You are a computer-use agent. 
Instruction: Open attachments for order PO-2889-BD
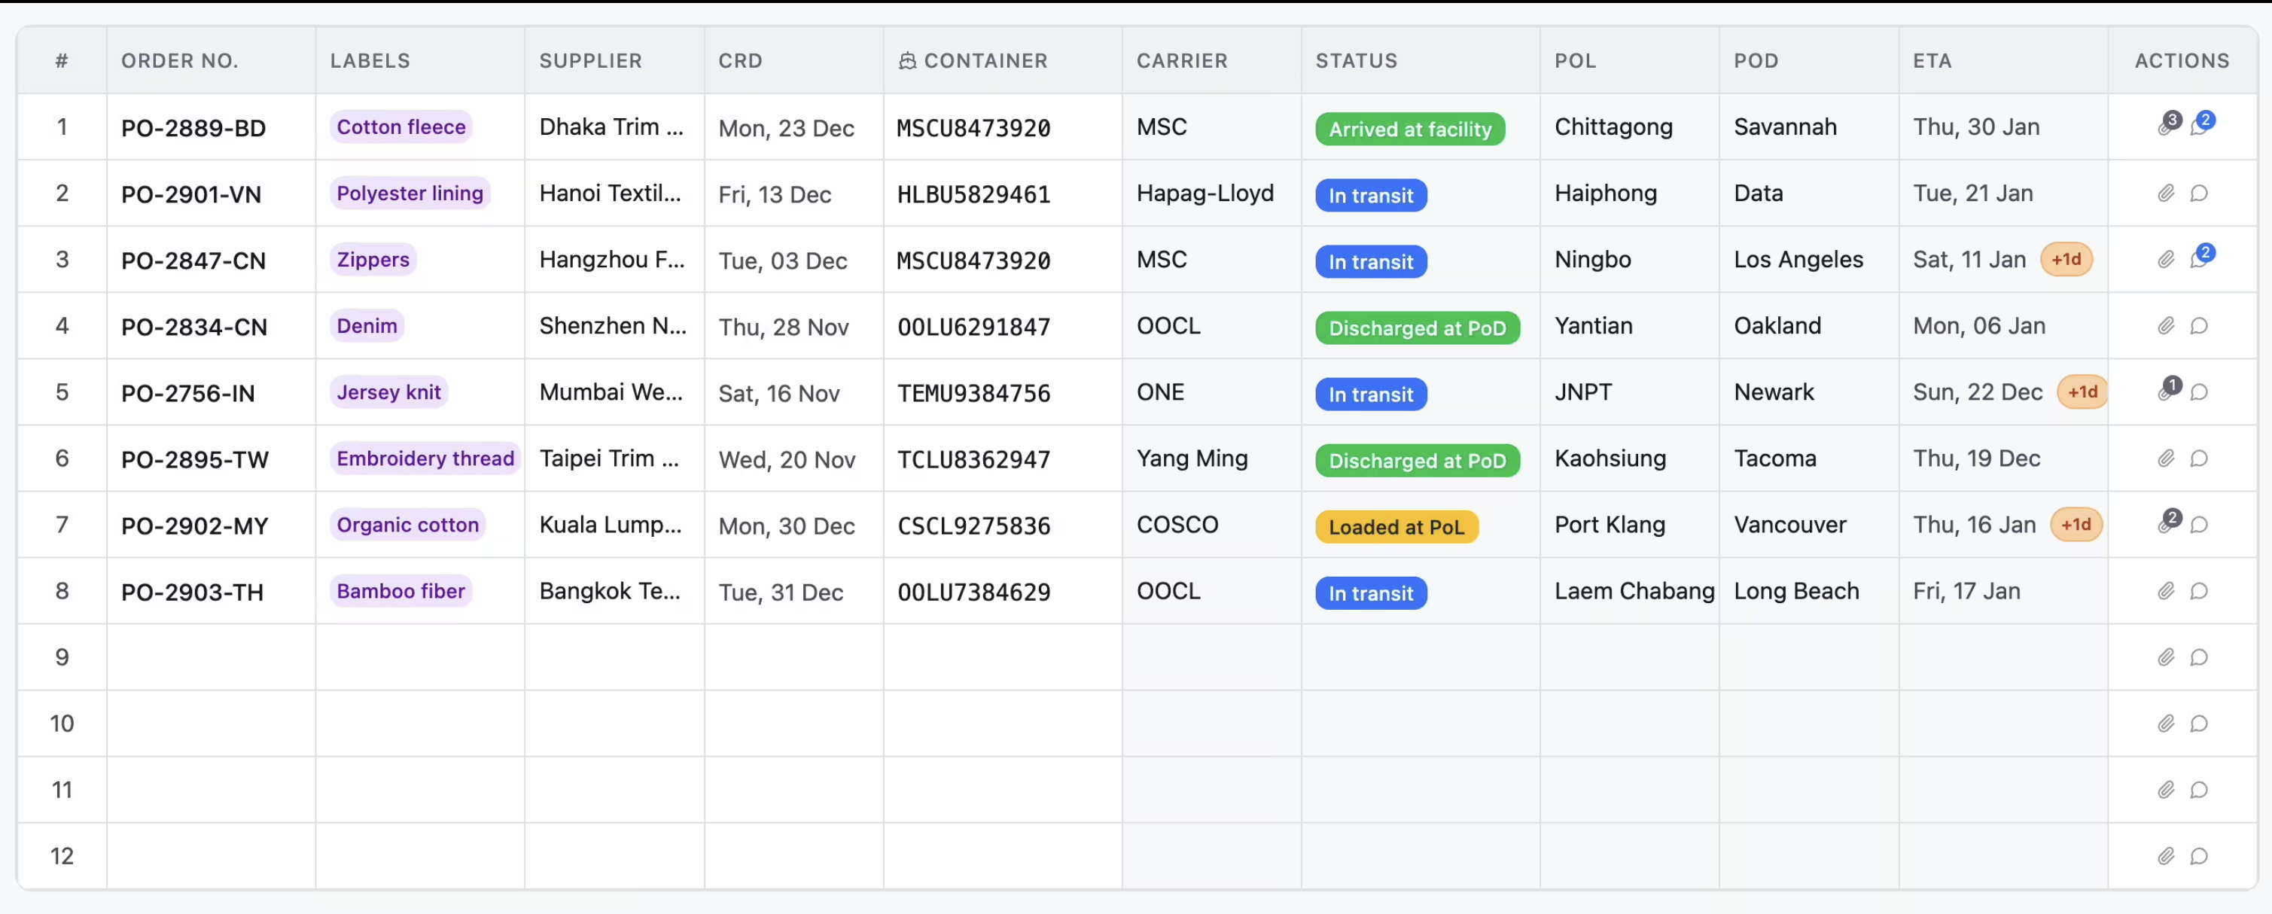click(2165, 127)
